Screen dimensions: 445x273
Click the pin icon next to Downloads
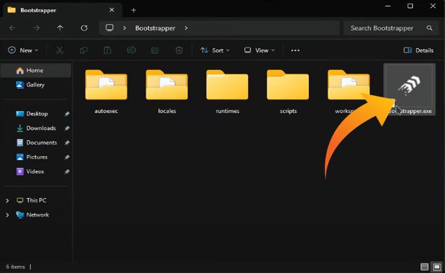(x=67, y=128)
